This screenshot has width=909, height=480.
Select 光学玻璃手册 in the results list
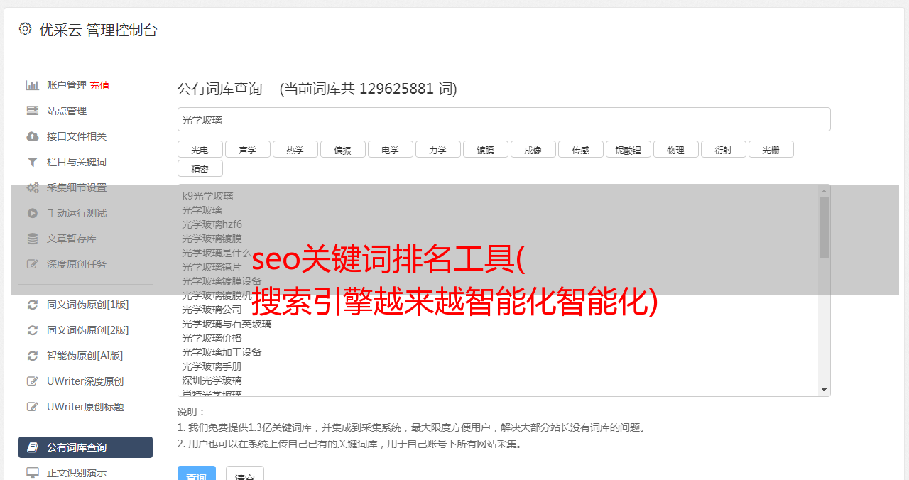click(212, 366)
